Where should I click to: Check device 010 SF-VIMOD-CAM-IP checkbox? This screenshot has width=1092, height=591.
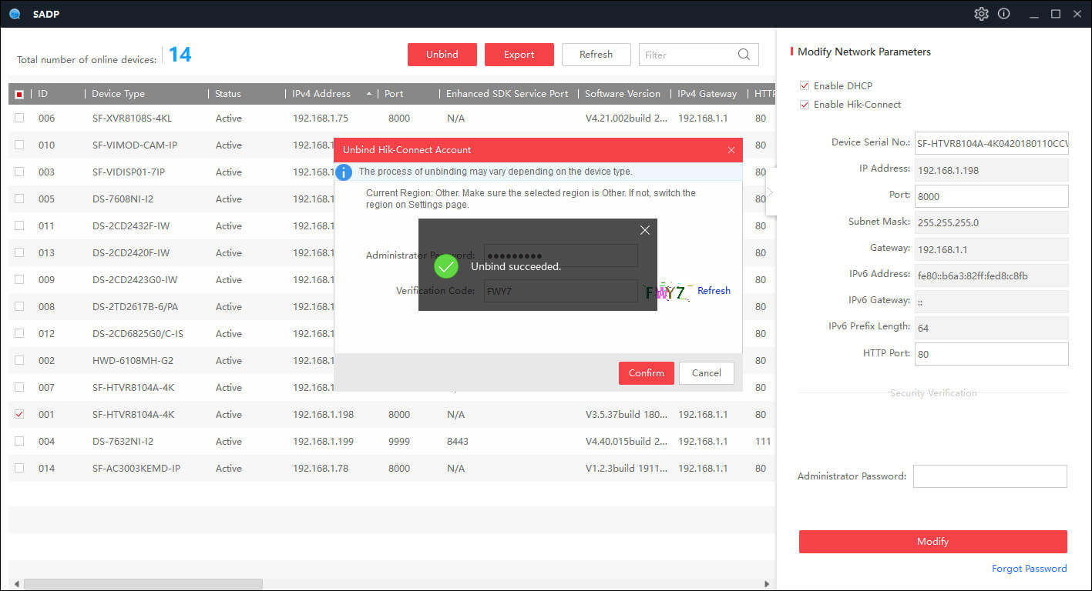click(19, 145)
